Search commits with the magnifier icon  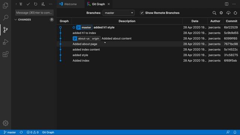tap(214, 13)
